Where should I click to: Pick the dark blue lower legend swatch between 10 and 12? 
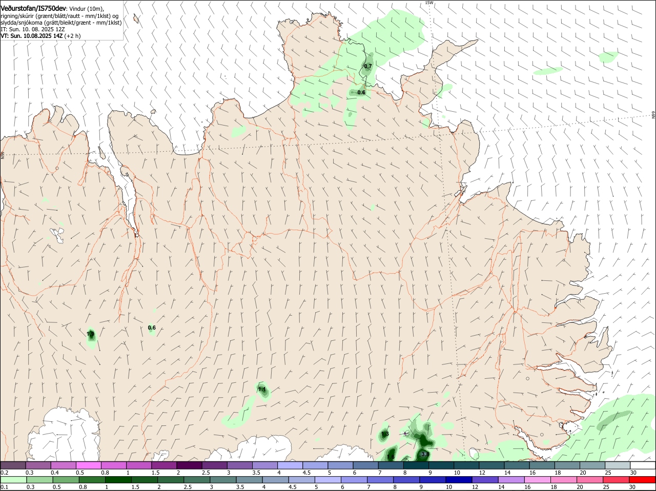[x=458, y=480]
